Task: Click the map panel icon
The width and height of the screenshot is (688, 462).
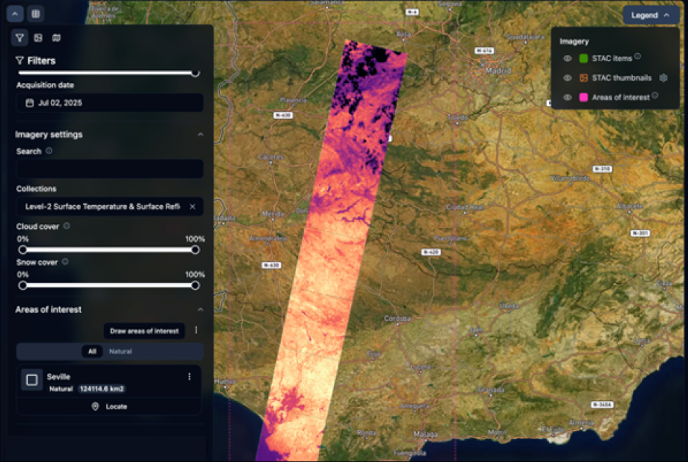Action: 56,38
